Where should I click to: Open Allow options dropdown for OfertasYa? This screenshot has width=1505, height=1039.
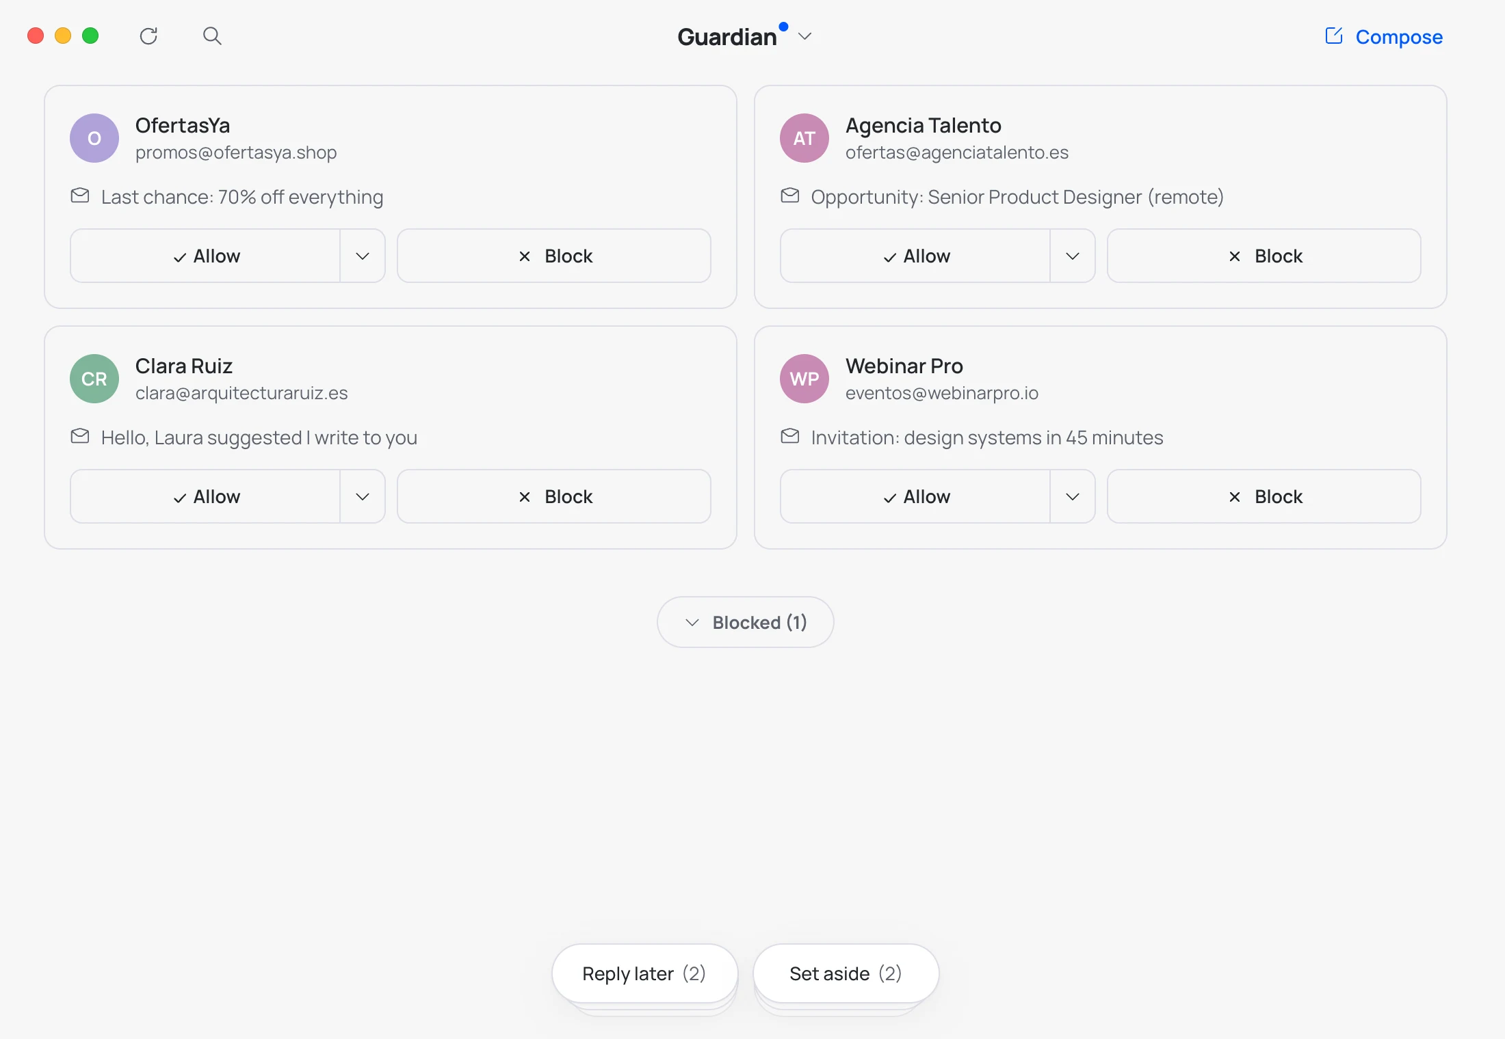click(363, 256)
